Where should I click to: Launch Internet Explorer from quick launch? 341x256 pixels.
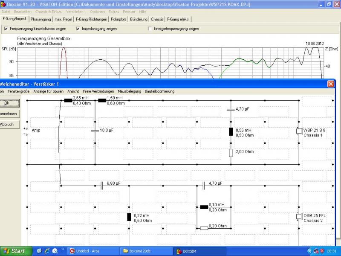click(x=47, y=251)
